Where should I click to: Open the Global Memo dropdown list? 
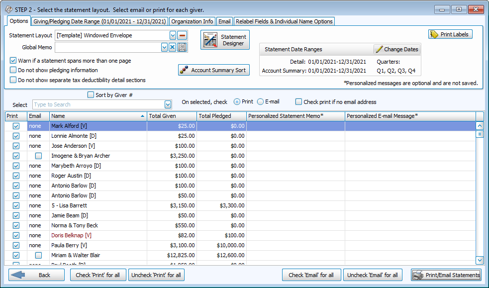[164, 47]
